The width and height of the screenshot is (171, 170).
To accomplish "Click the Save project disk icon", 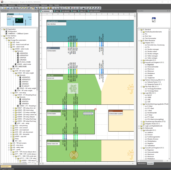I will [x=8, y=8].
